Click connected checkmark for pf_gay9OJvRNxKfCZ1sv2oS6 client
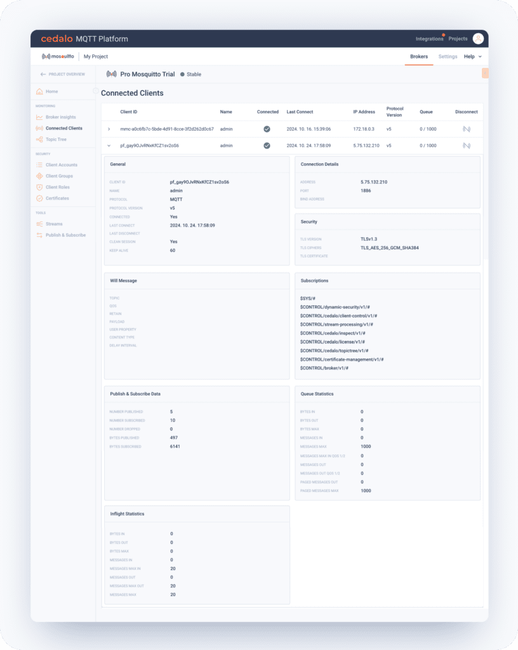Viewport: 518px width, 650px height. tap(267, 145)
